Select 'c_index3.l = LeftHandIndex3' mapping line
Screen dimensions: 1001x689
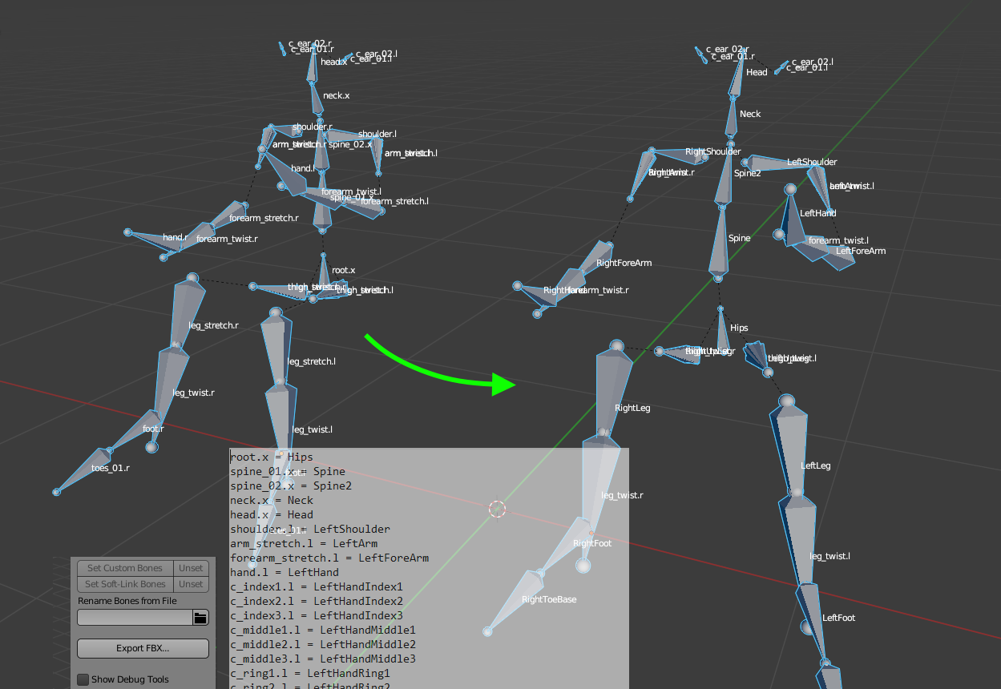tap(317, 615)
